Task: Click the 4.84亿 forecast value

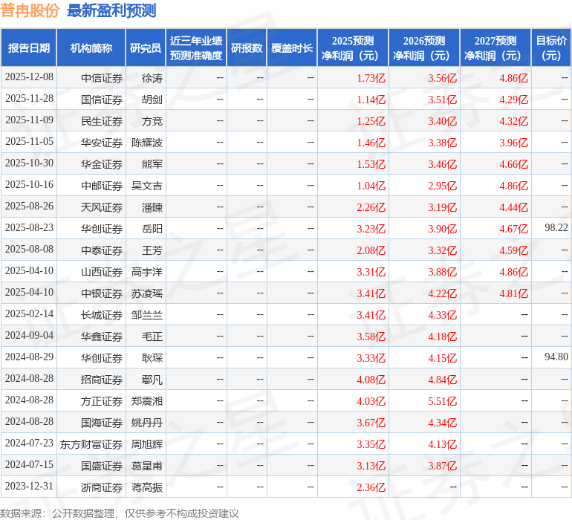Action: pos(443,380)
